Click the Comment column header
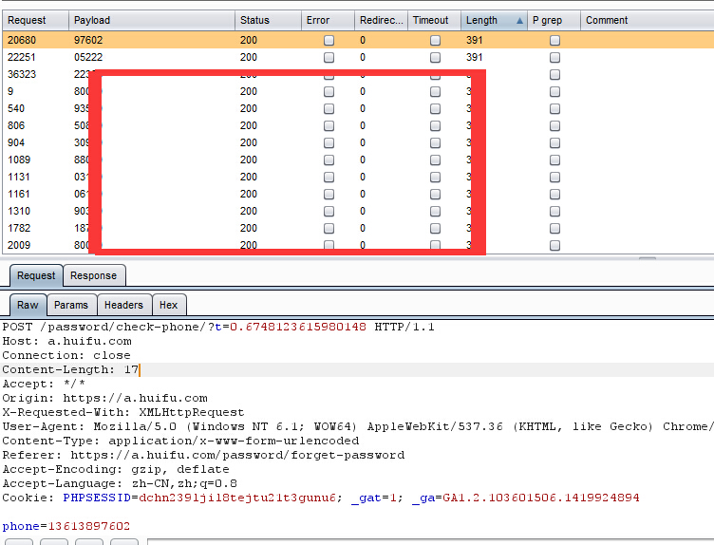 tap(648, 21)
